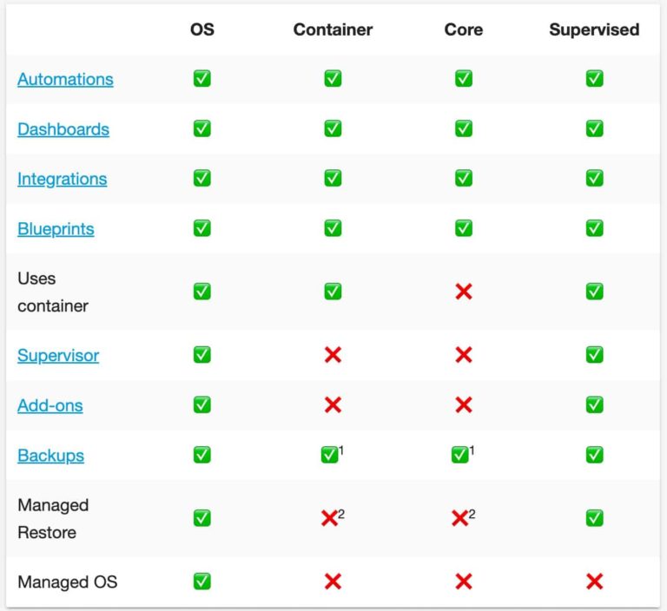The height and width of the screenshot is (611, 667).
Task: Open the Dashboards link
Action: (63, 129)
